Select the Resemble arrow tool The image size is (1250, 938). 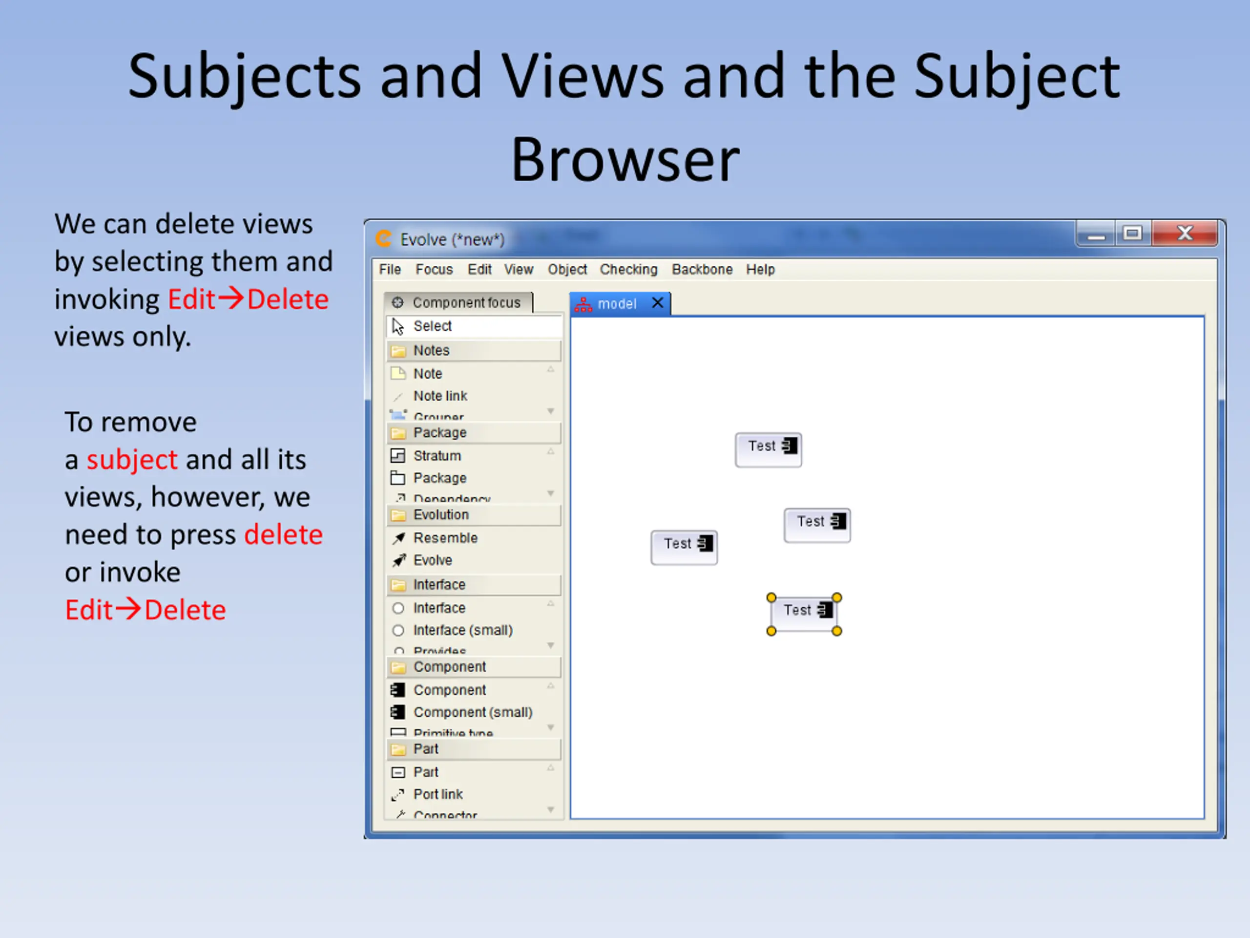(x=399, y=538)
